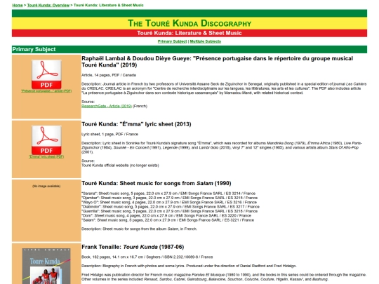
Task: Follow the ResearchGate - Article (2019) source link
Action: (107, 106)
